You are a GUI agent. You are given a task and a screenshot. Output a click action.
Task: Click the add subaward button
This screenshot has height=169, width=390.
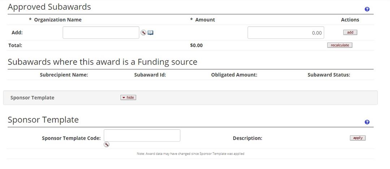[x=350, y=32]
